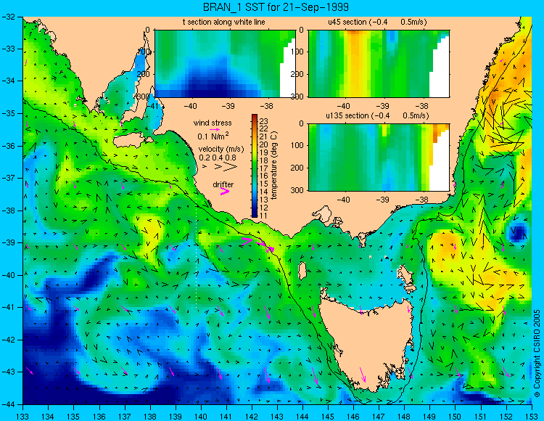
Task: Click the -32 latitude axis label
Action: (7, 16)
